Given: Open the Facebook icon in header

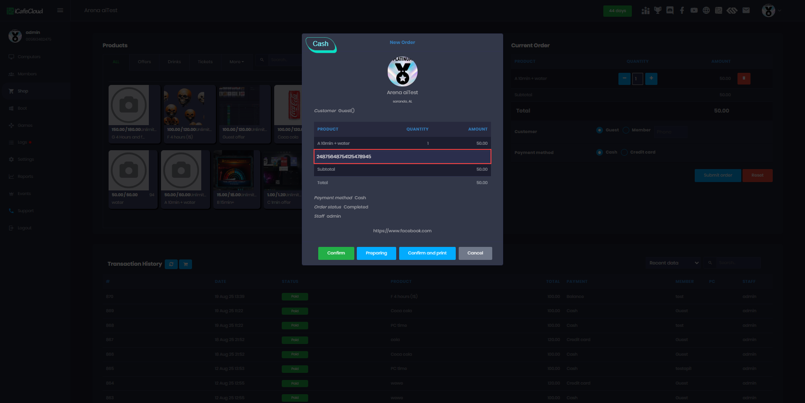Looking at the screenshot, I should pos(682,10).
